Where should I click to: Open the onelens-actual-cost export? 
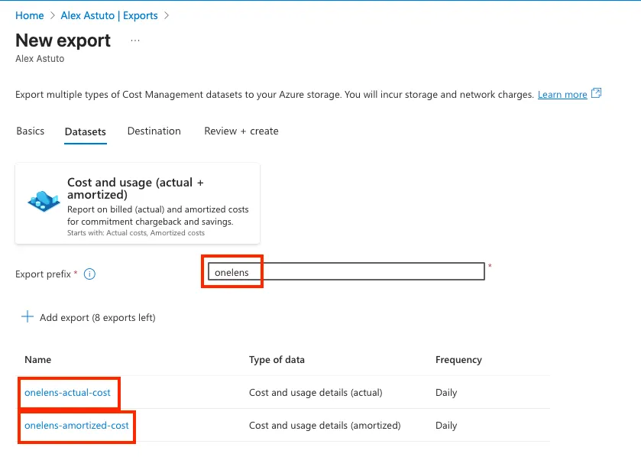[67, 393]
